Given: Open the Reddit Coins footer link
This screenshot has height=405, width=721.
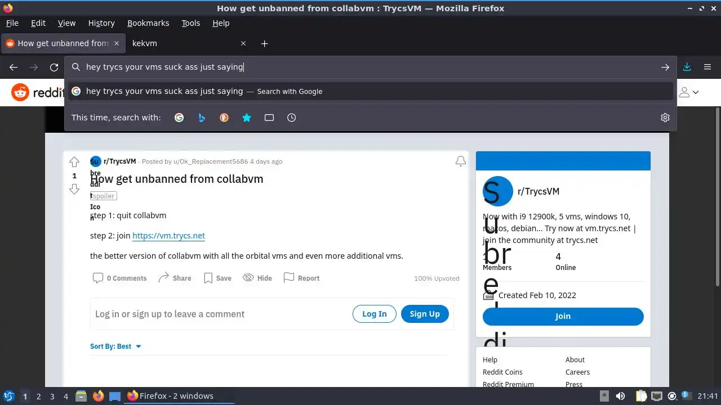Looking at the screenshot, I should [502, 372].
